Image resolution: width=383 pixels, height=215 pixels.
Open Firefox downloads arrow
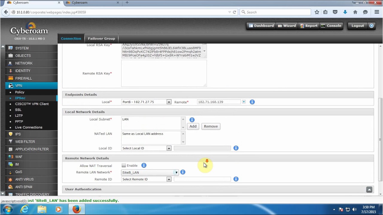pos(345,12)
